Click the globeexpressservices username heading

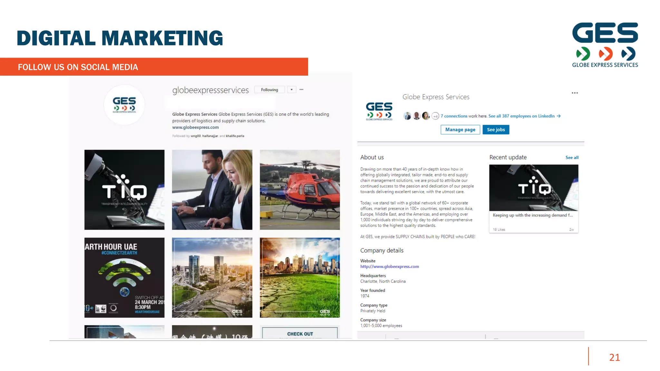210,90
